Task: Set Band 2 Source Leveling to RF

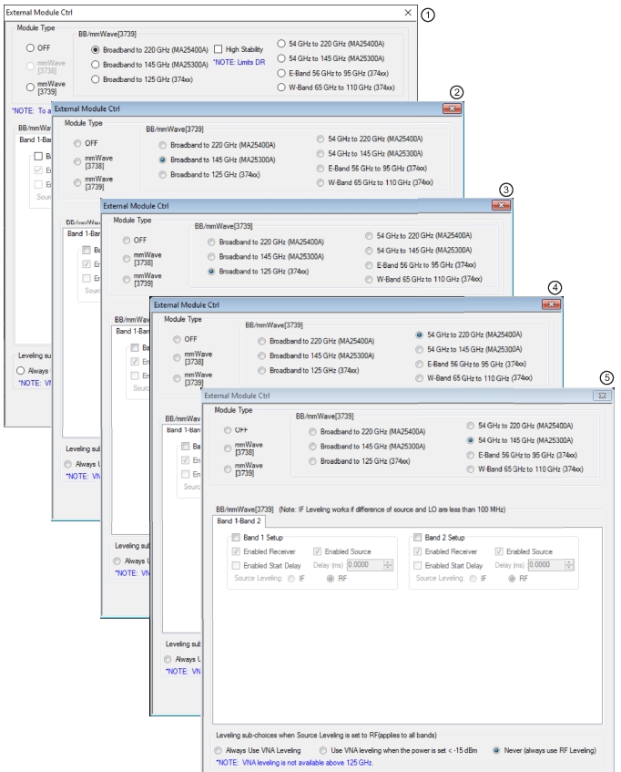Action: (512, 579)
